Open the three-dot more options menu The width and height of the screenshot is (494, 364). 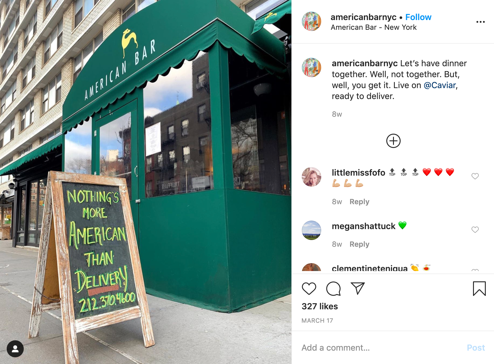480,22
